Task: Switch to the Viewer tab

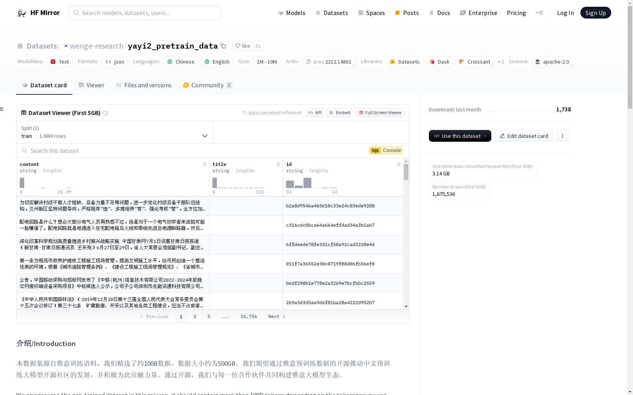Action: coord(91,85)
